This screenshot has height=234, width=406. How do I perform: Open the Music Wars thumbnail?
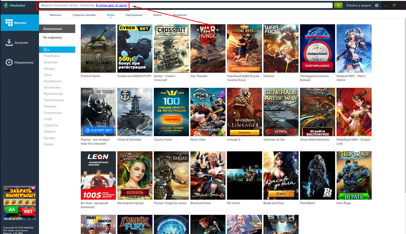tap(208, 112)
